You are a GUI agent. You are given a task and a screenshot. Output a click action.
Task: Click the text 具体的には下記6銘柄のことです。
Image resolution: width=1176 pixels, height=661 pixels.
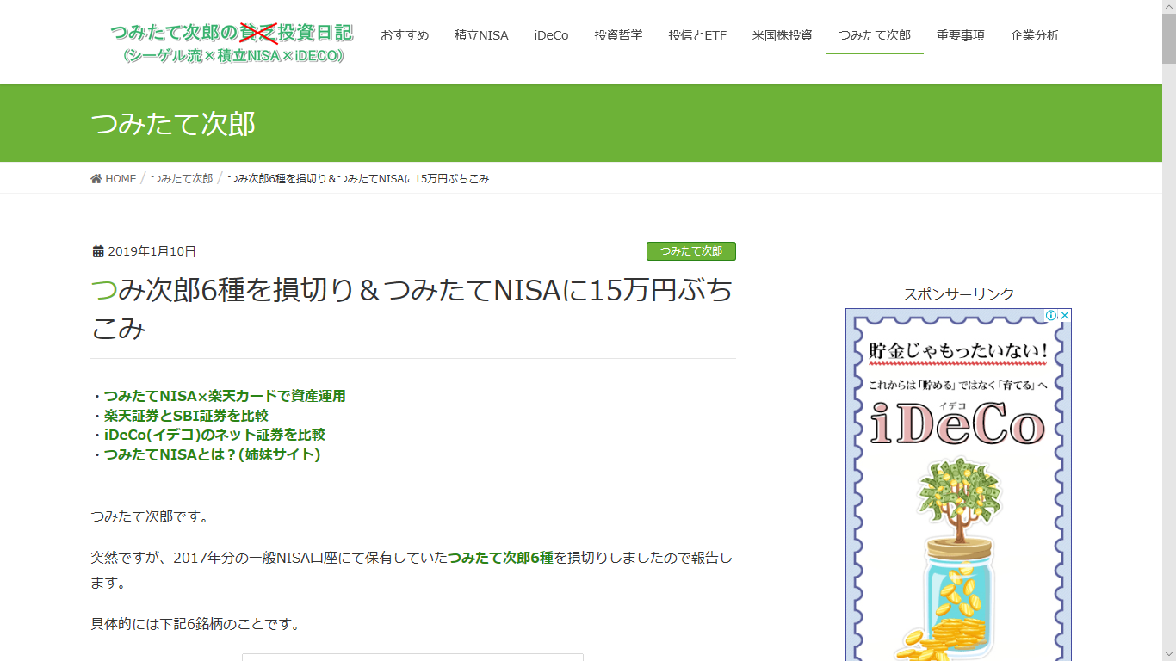coord(195,624)
